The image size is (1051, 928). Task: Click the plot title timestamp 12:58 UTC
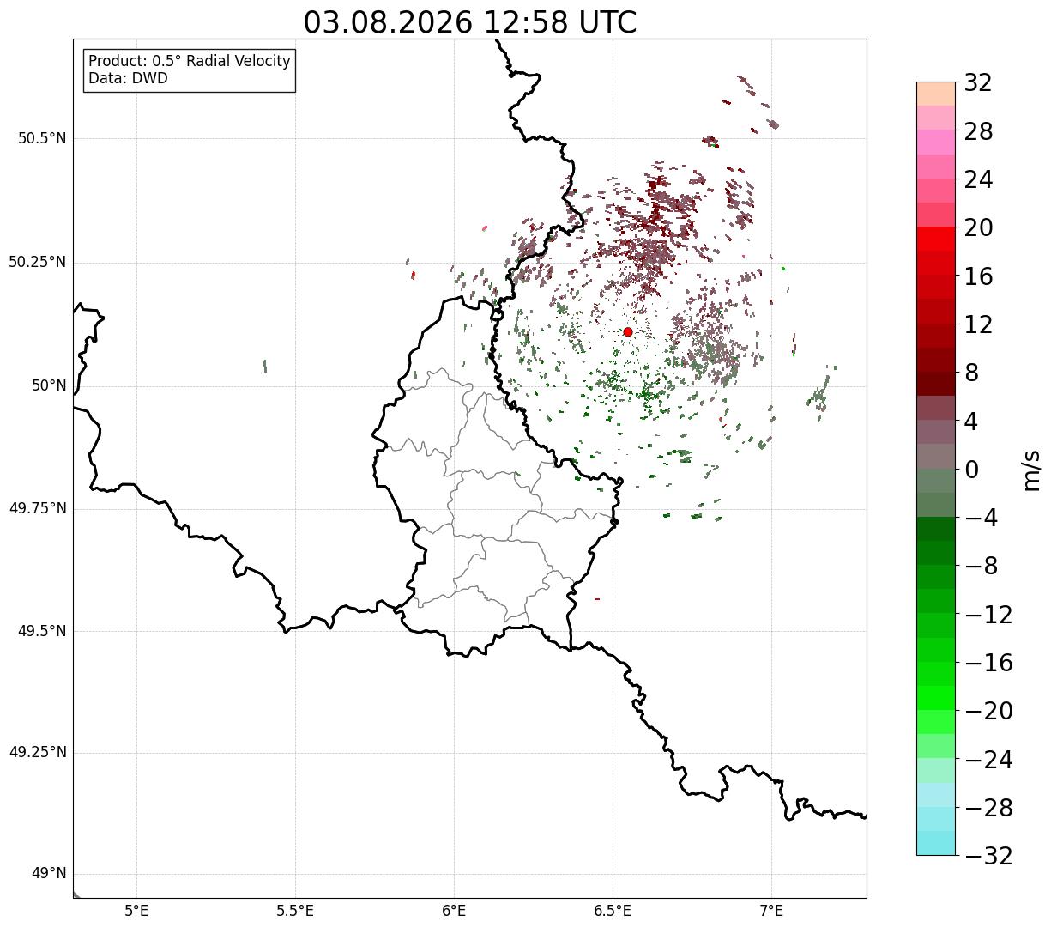pos(560,22)
